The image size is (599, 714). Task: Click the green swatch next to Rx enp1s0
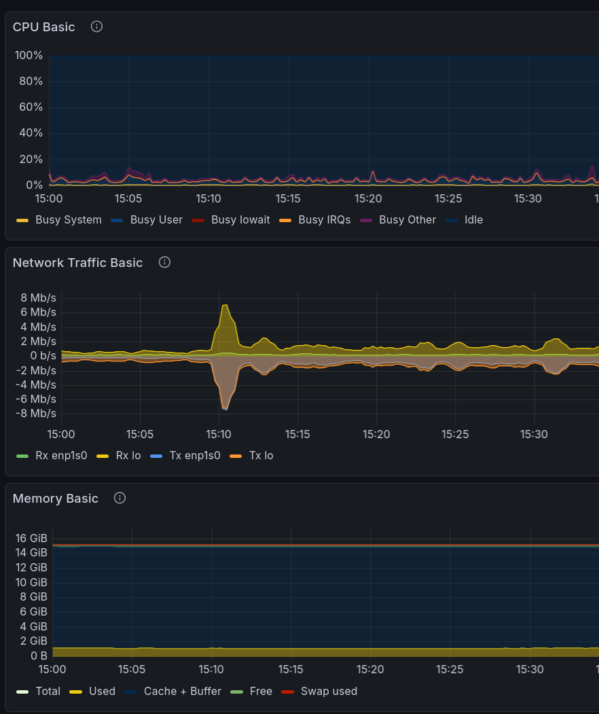(22, 455)
